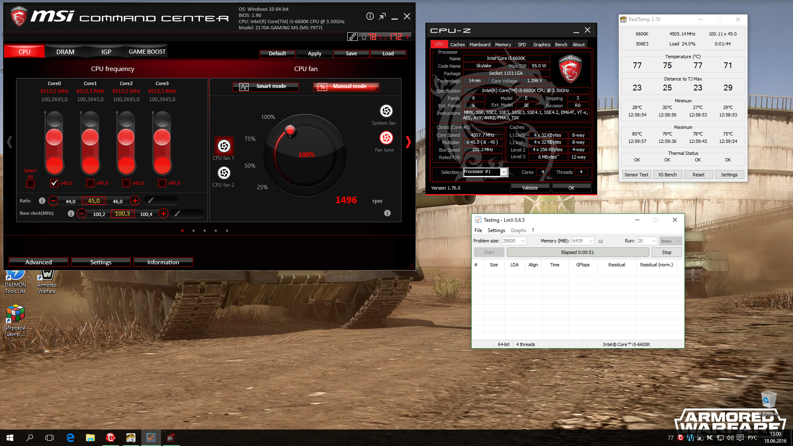The width and height of the screenshot is (793, 446).
Task: Expand the Processor #1 selection dropdown
Action: (504, 172)
